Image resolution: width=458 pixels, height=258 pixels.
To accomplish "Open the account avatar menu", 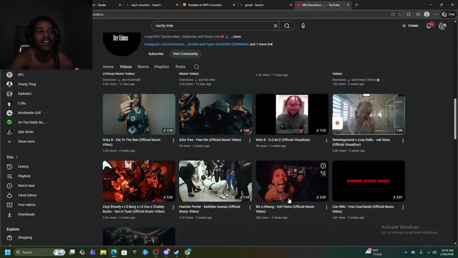I will (x=443, y=26).
